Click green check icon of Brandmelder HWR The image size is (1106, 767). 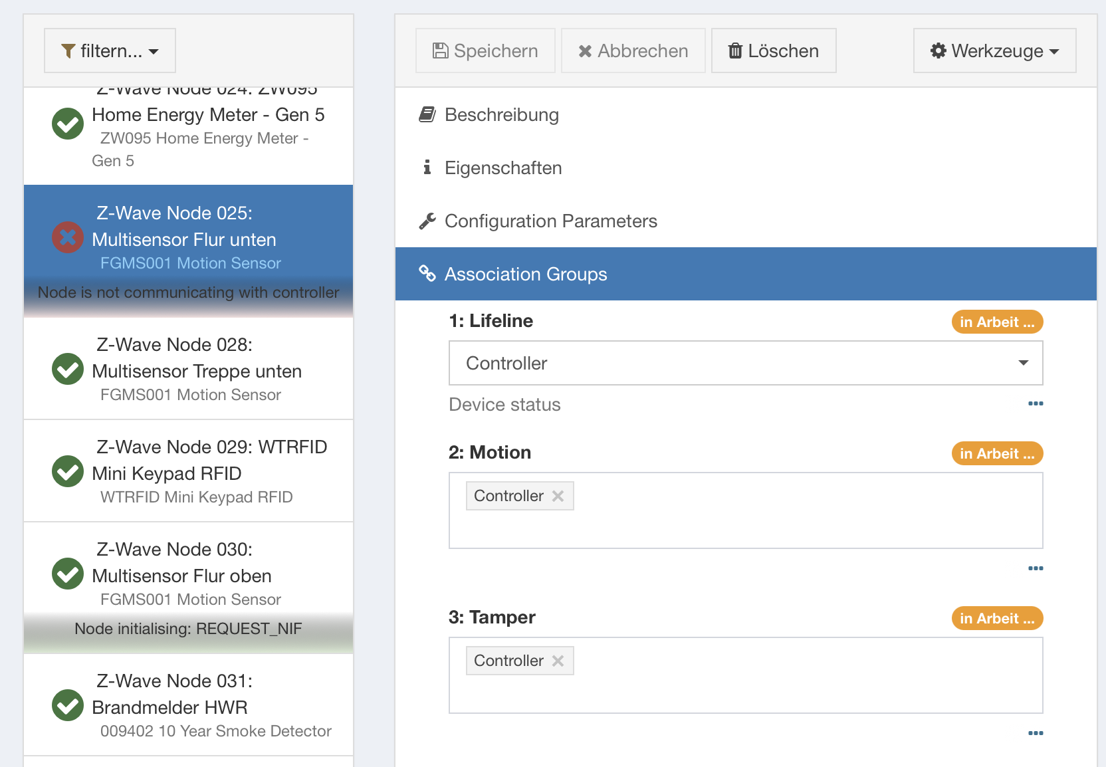coord(68,705)
